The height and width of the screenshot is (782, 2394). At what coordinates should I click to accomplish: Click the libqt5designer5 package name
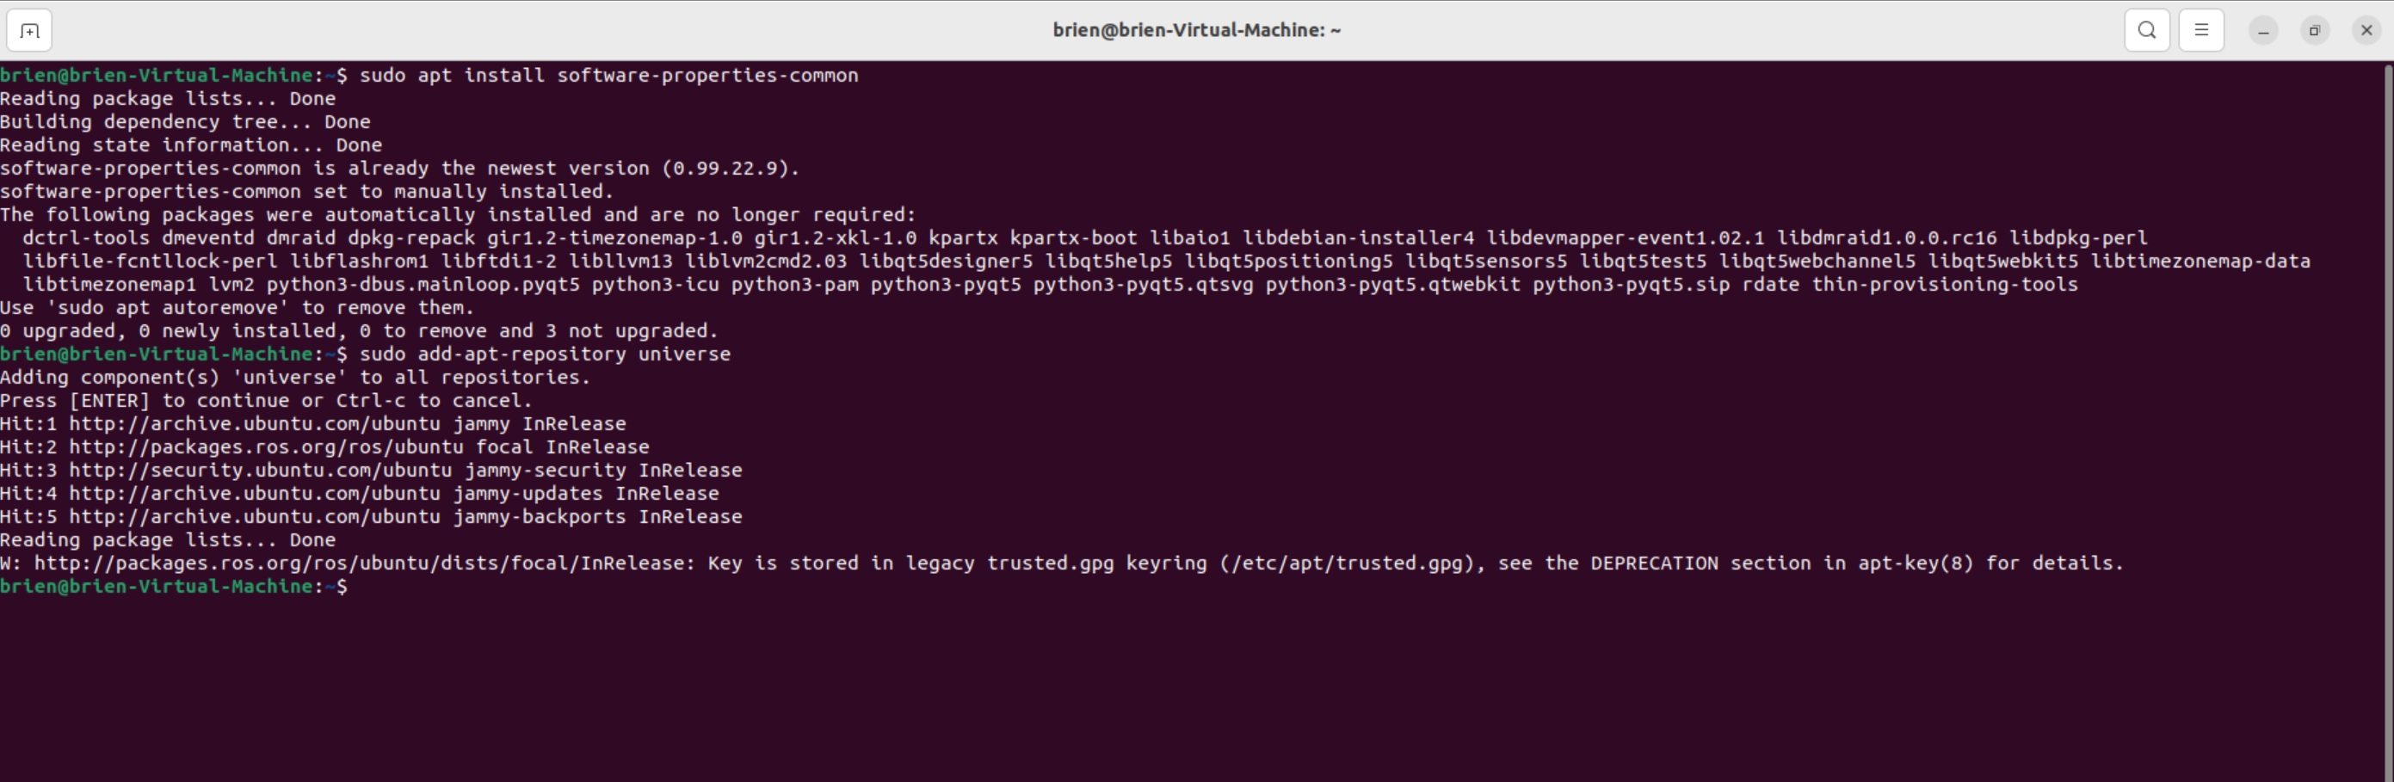[950, 261]
